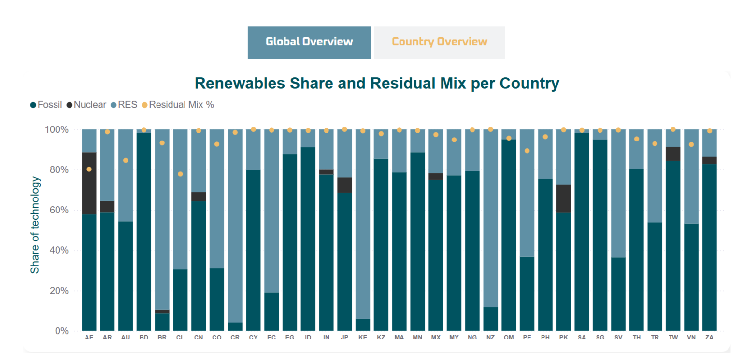Select the yellow Residual Mix dot above AE
Screen dimensions: 742x353
(x=89, y=170)
